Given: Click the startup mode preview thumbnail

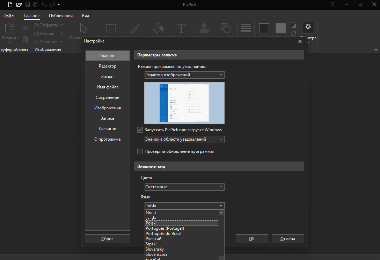Looking at the screenshot, I should [184, 103].
